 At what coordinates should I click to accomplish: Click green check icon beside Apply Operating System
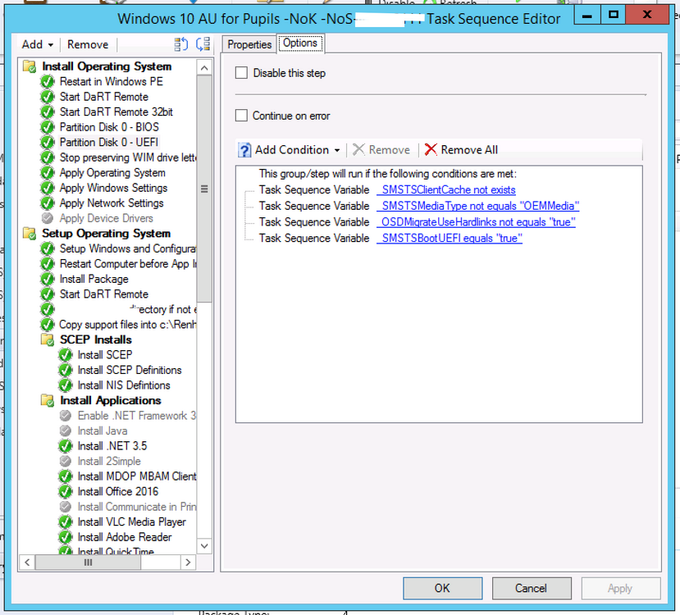click(x=48, y=172)
